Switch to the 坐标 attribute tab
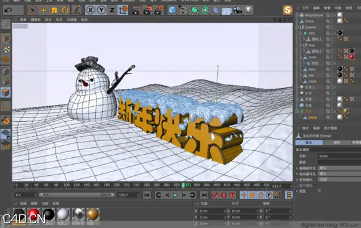This screenshot has width=361, height=228. click(337, 142)
